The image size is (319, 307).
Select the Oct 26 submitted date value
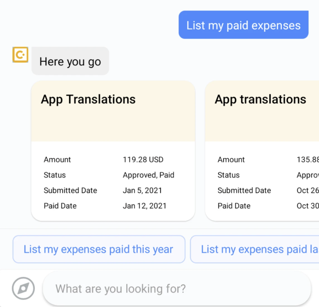coord(308,190)
